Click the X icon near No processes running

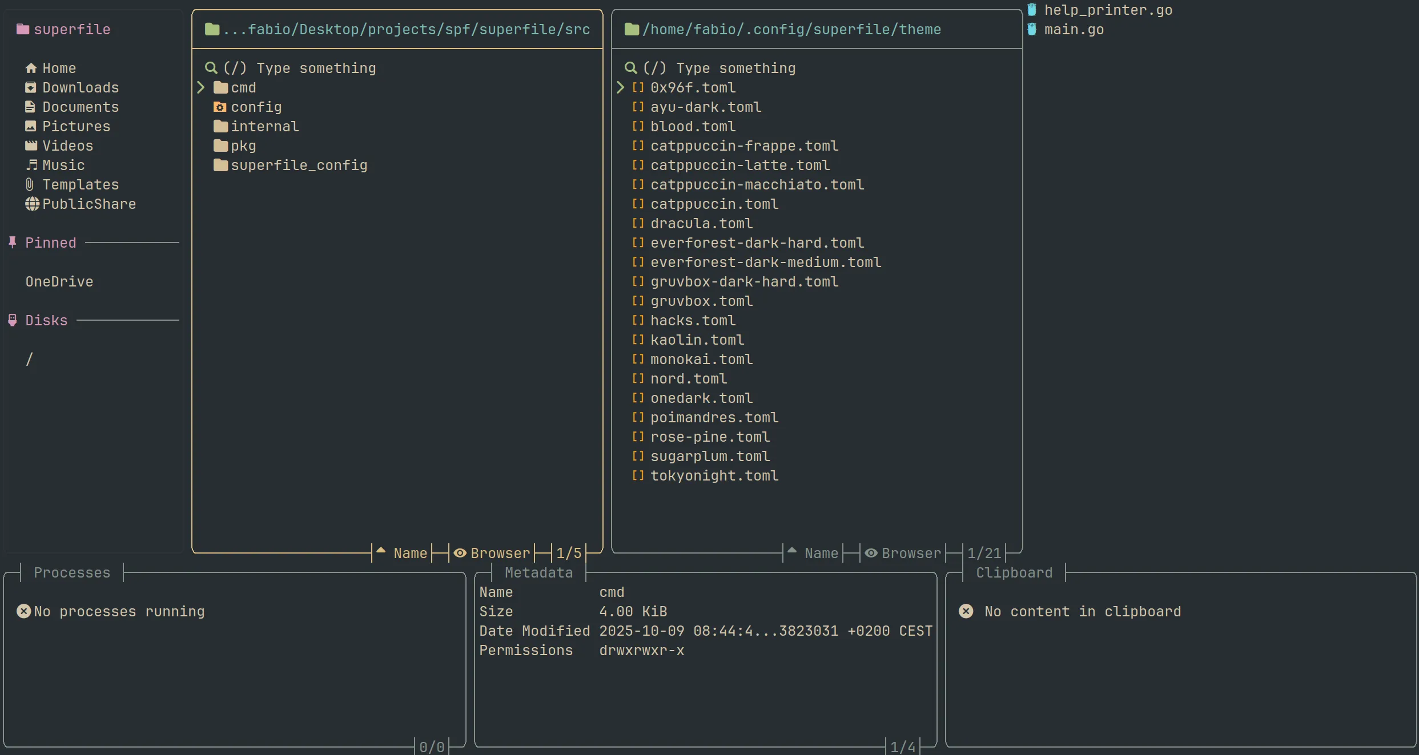coord(24,611)
